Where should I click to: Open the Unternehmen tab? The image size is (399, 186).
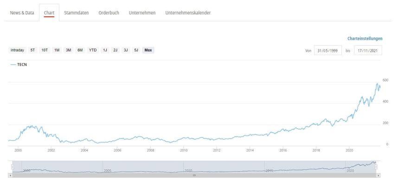click(x=142, y=12)
